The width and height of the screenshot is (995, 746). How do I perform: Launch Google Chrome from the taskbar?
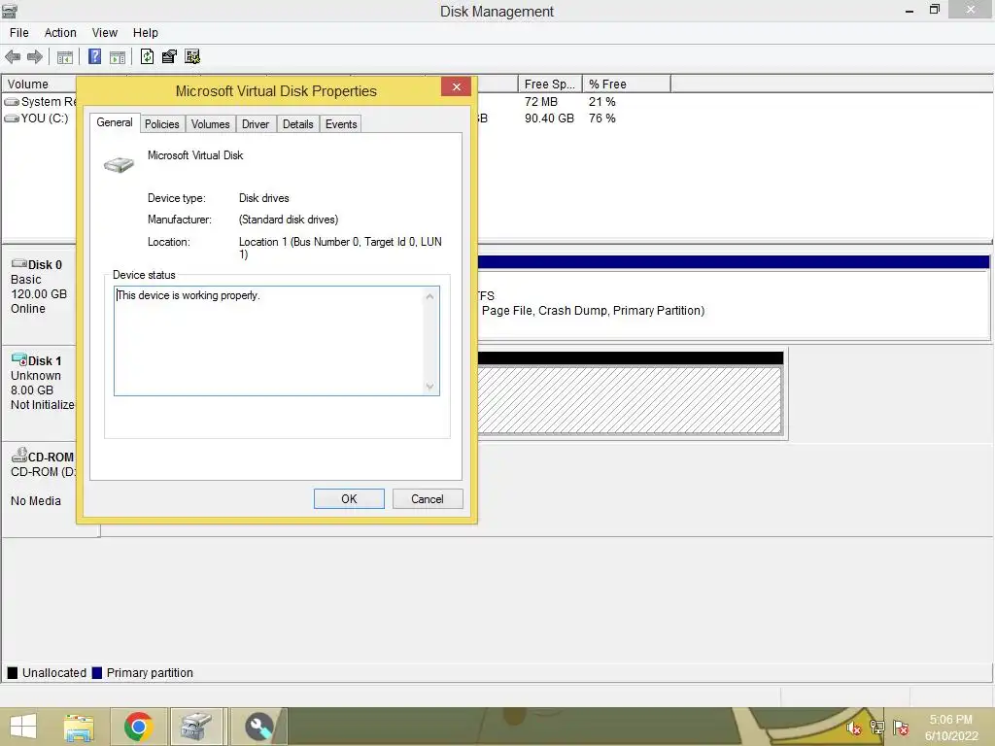click(138, 727)
